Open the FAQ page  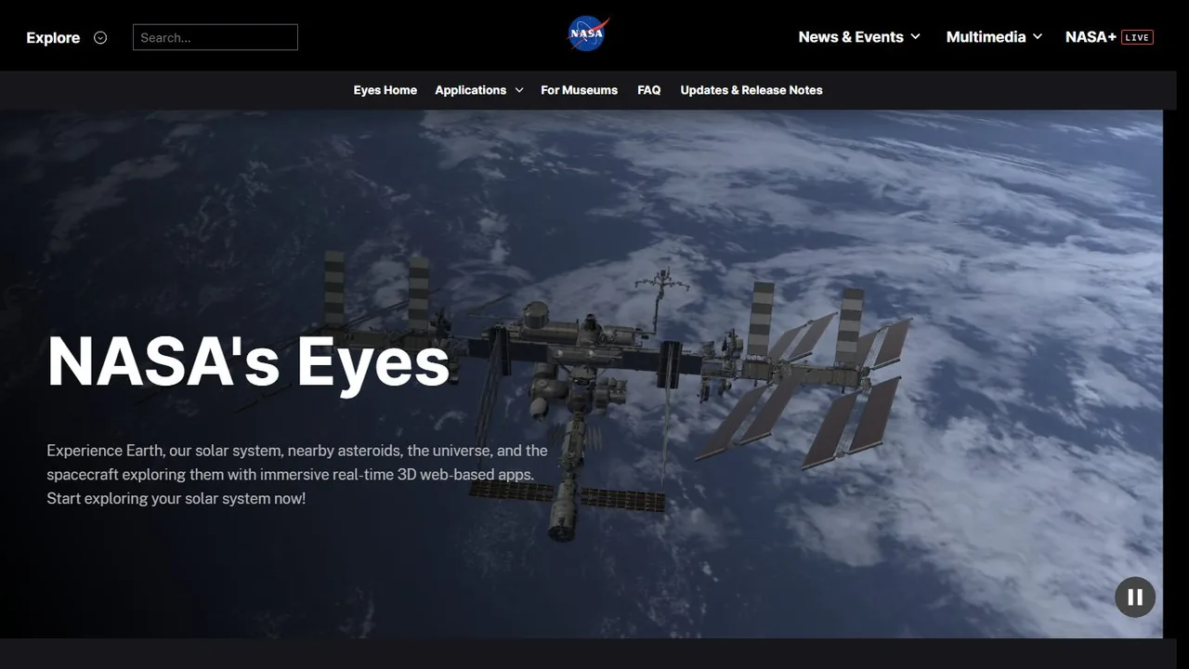click(x=649, y=90)
